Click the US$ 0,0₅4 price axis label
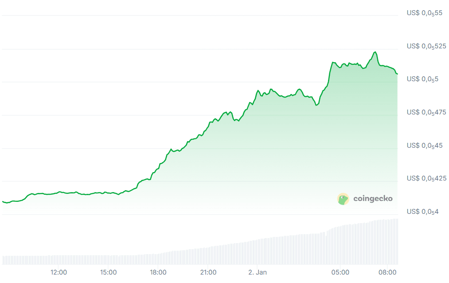Viewport: 449px width, 283px height. 422,212
